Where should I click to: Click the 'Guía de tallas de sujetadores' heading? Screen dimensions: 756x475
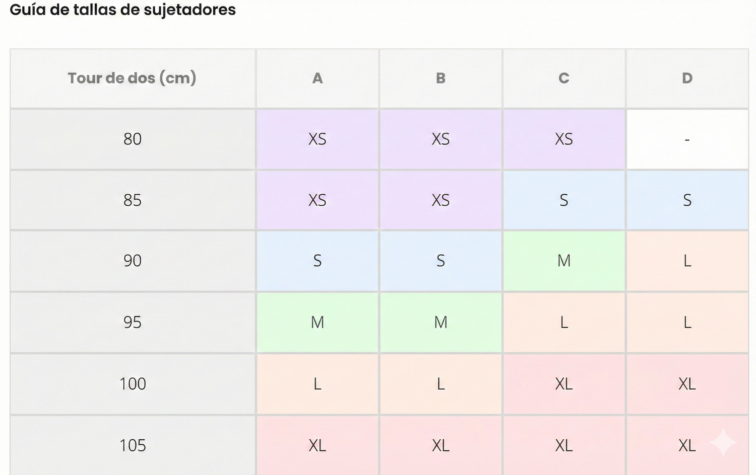coord(123,10)
